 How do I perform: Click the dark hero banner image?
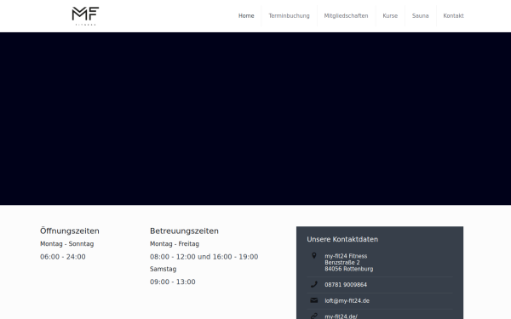click(255, 118)
